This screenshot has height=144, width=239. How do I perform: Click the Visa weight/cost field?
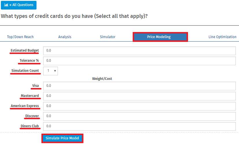click(139, 86)
